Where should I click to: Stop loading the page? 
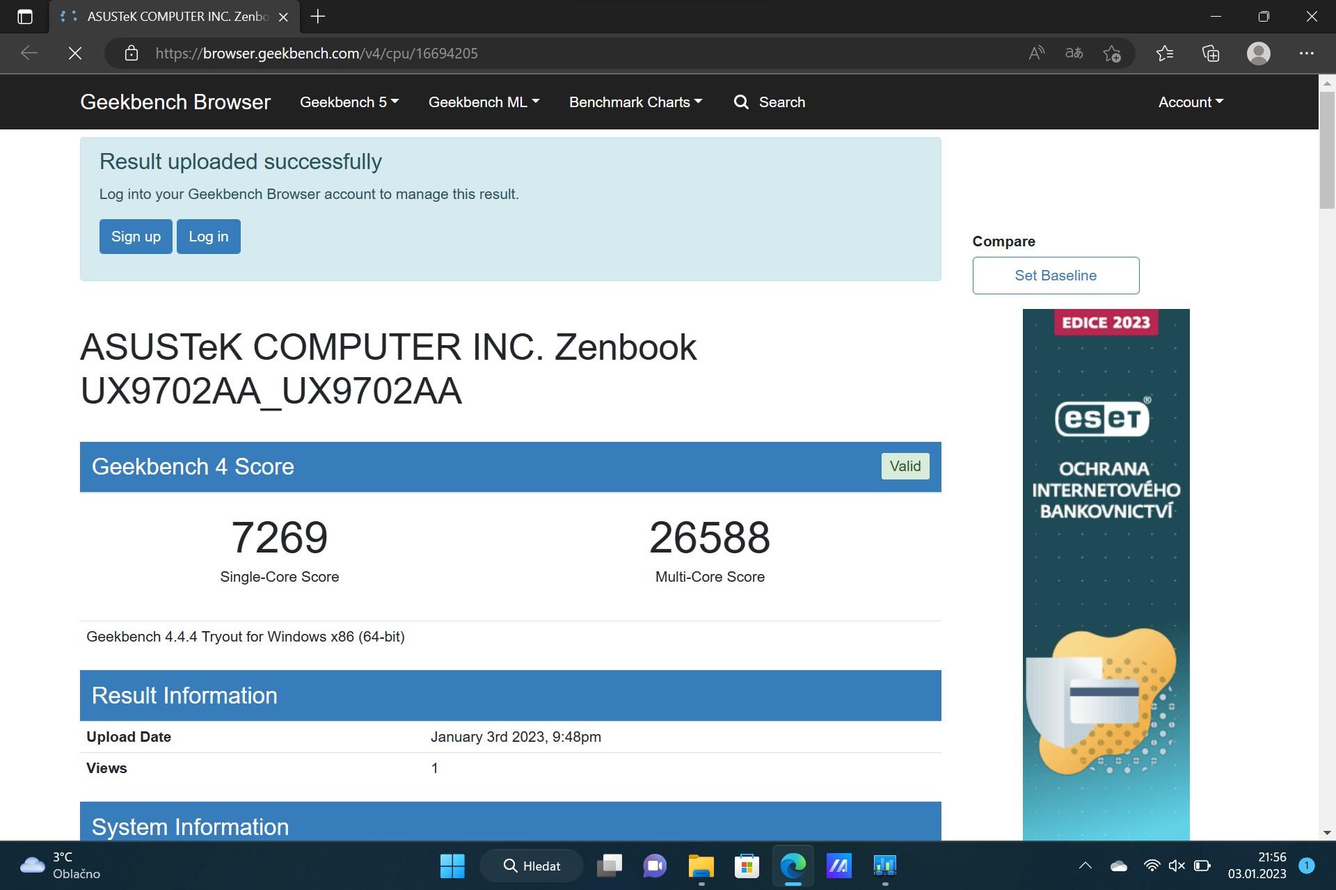(x=75, y=54)
